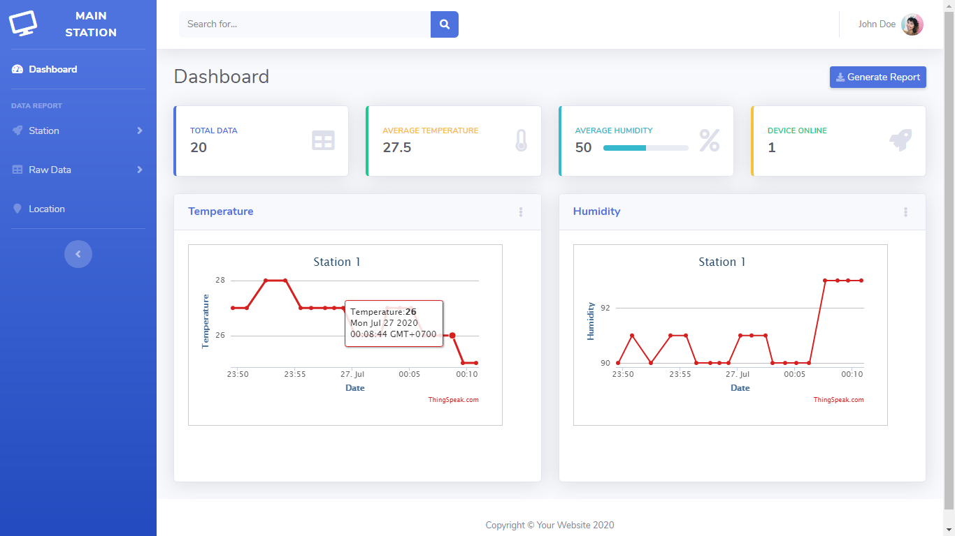
Task: Expand the Raw Data submenu chevron
Action: point(140,170)
